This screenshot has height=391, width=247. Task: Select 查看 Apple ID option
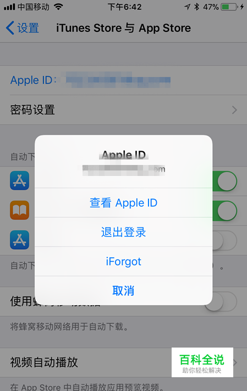click(123, 203)
